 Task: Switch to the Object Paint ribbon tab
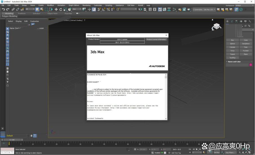pyautogui.click(x=52, y=14)
